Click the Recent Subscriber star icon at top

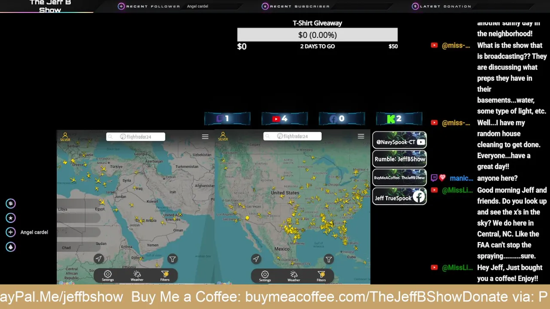(x=265, y=6)
